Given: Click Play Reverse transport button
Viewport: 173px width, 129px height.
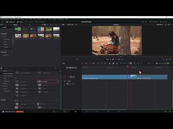Looking at the screenshot, I should click(110, 59).
